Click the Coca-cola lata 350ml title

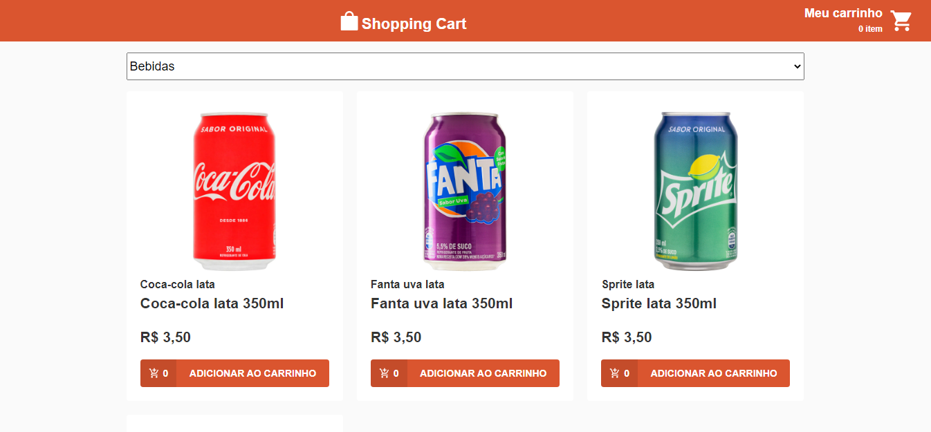(212, 303)
